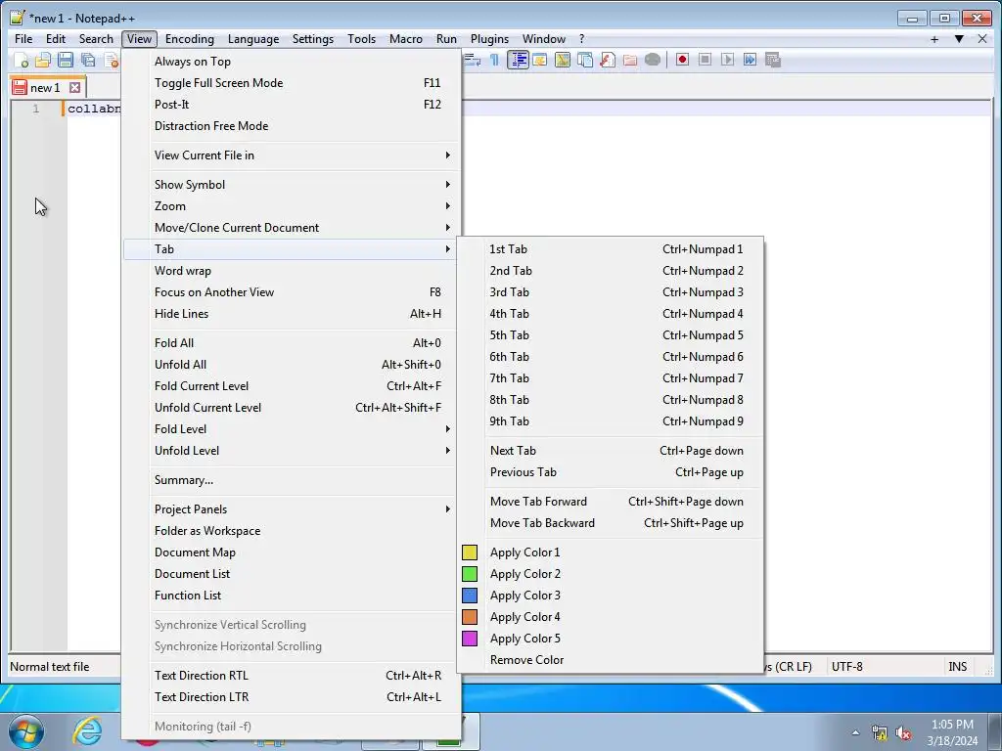Click the New file toolbar icon
This screenshot has height=751, width=1002.
[22, 60]
